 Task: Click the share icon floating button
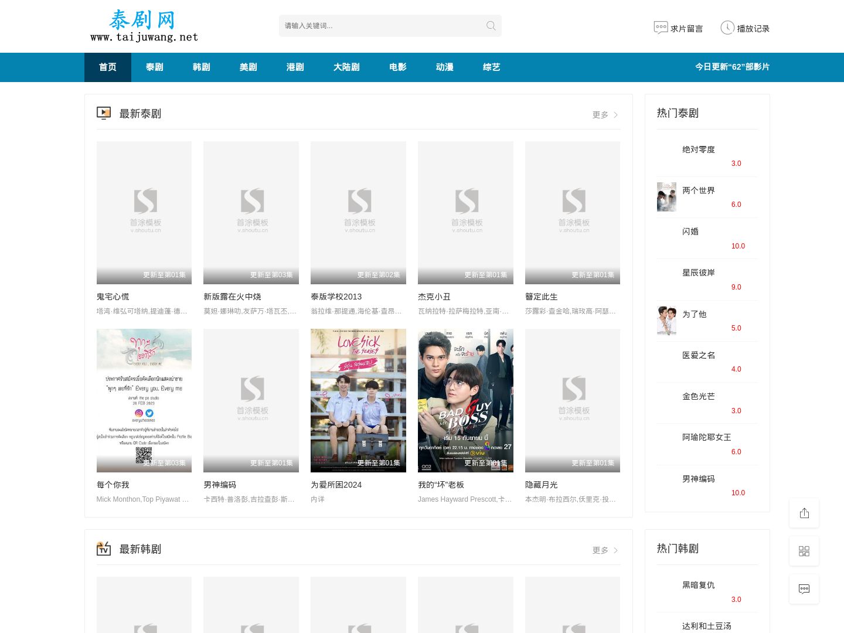[x=804, y=513]
